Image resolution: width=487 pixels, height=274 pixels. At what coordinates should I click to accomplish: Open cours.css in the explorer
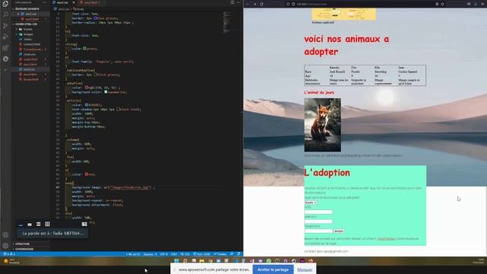point(29,54)
